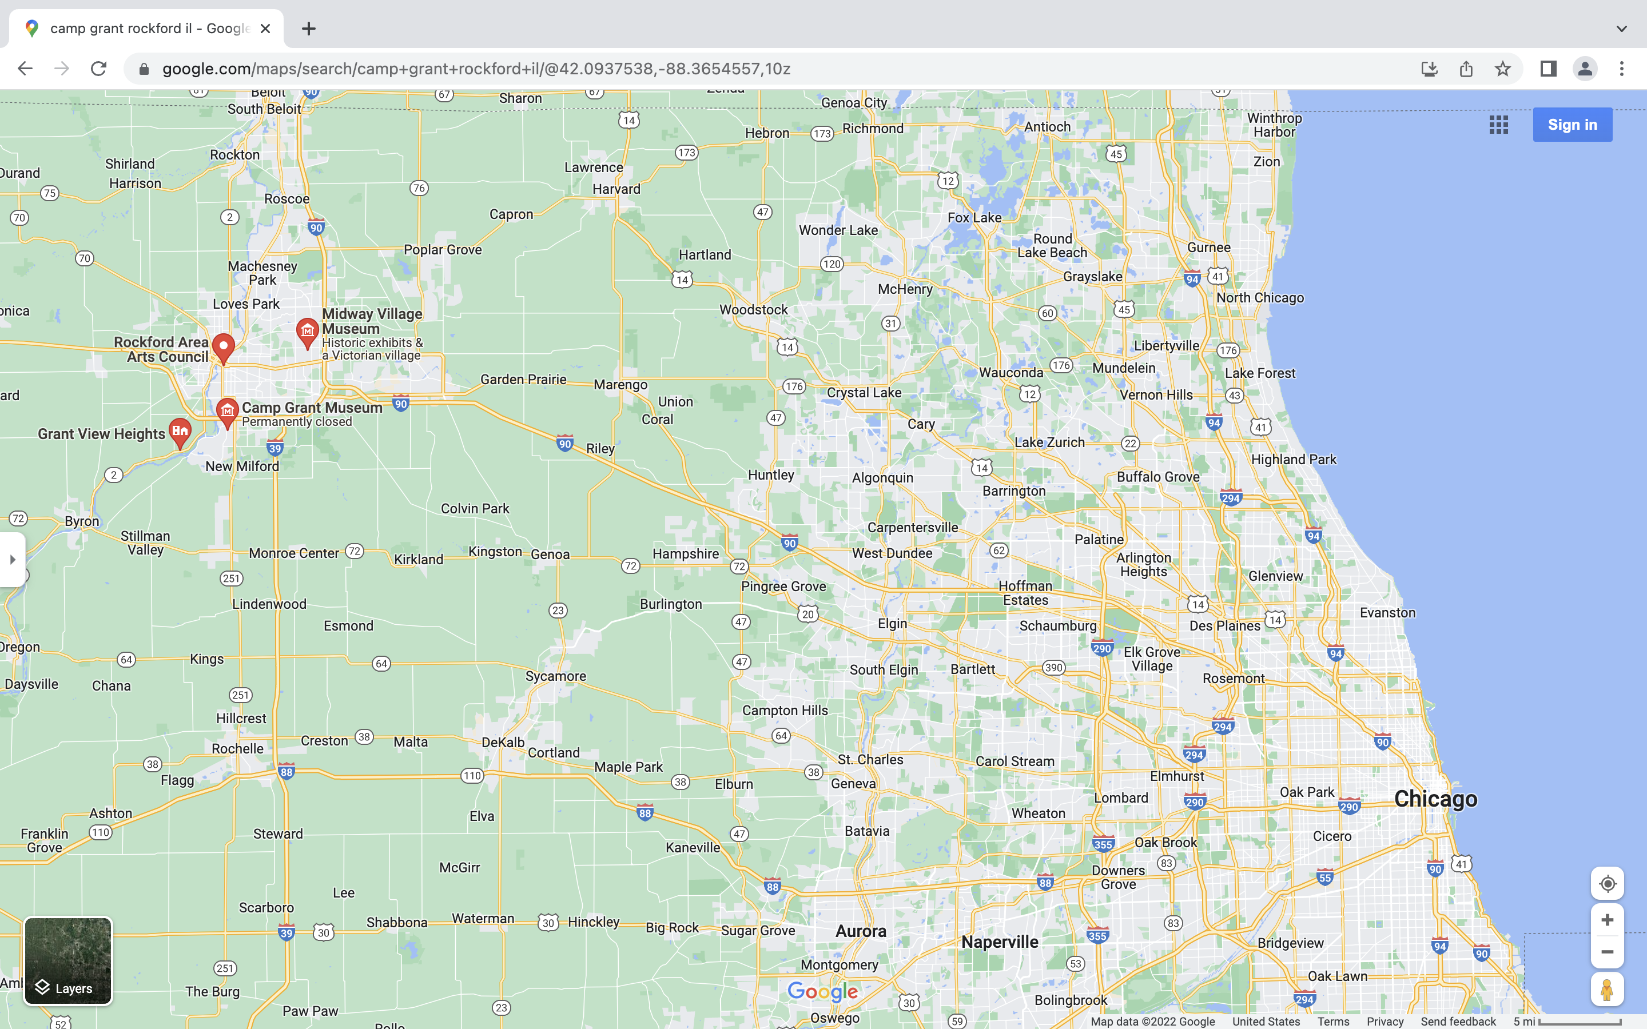This screenshot has width=1647, height=1029.
Task: Open the Google apps grid
Action: 1498,125
